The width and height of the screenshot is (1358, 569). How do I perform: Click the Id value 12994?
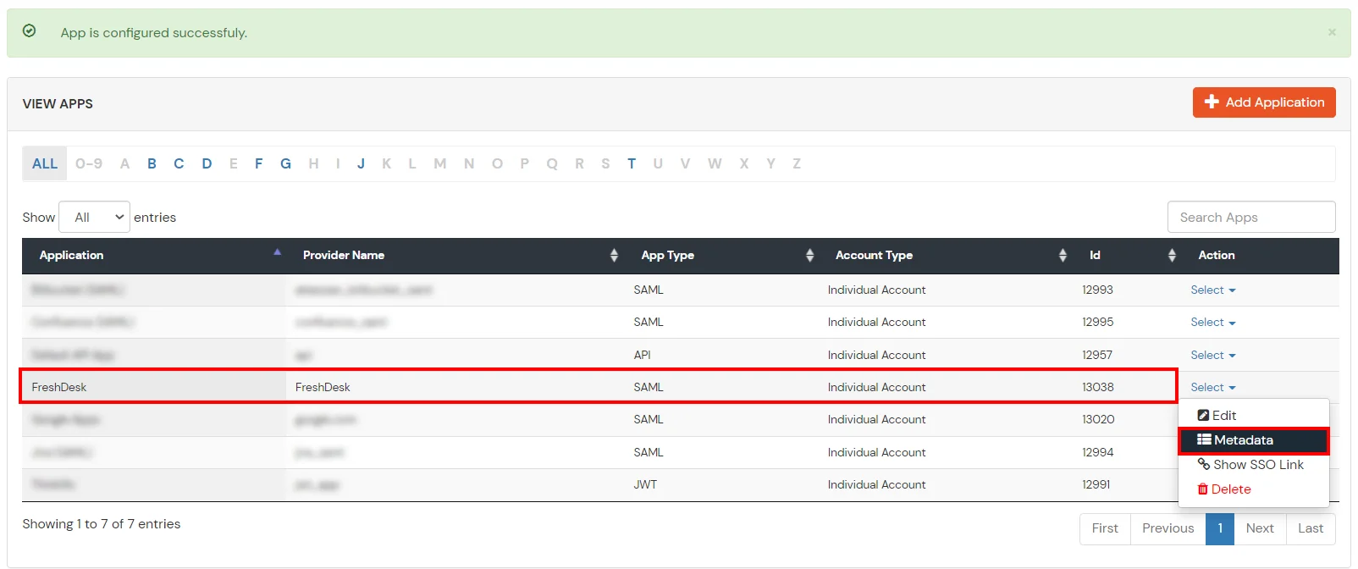tap(1098, 452)
